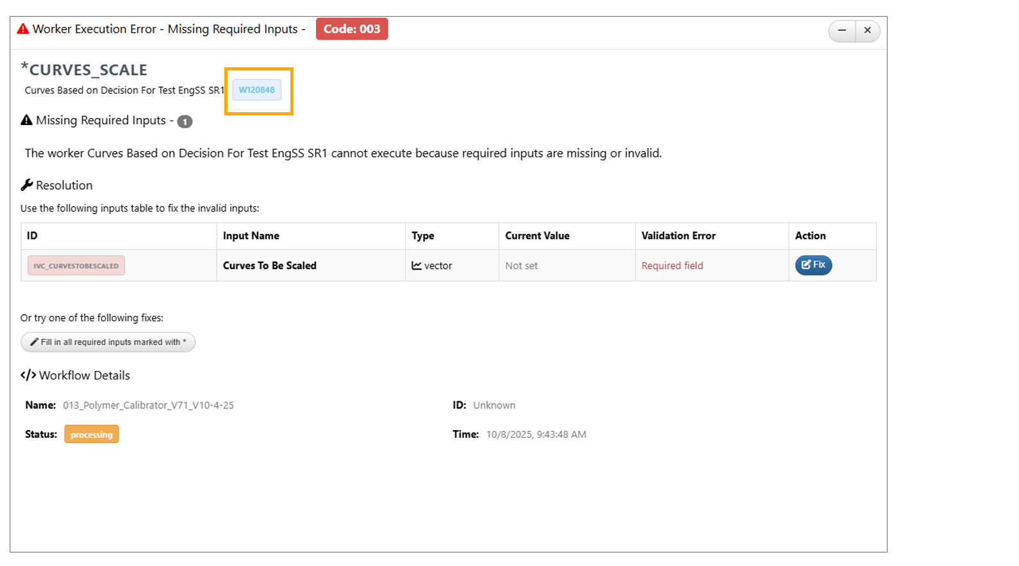Click the Input Name column header
Screen dimensions: 1019x566
(251, 236)
